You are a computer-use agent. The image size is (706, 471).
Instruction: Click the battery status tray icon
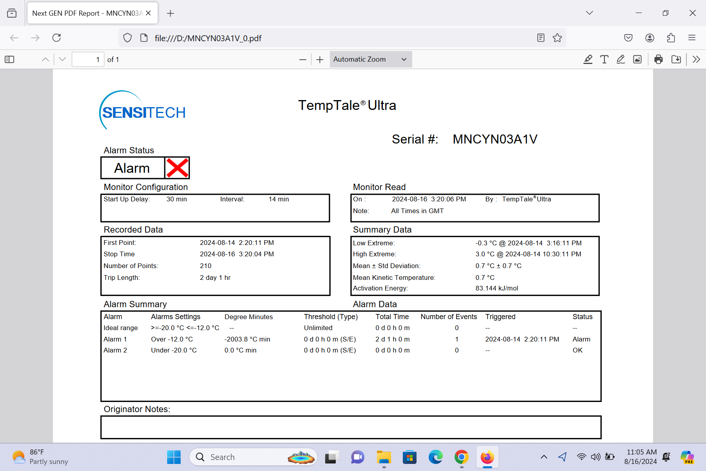coord(610,457)
